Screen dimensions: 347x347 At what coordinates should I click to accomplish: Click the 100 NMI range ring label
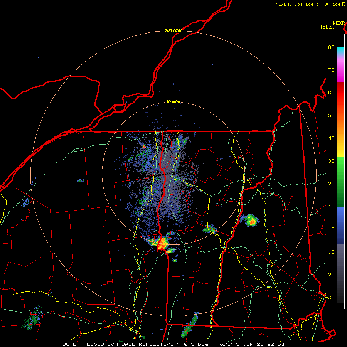(173, 30)
